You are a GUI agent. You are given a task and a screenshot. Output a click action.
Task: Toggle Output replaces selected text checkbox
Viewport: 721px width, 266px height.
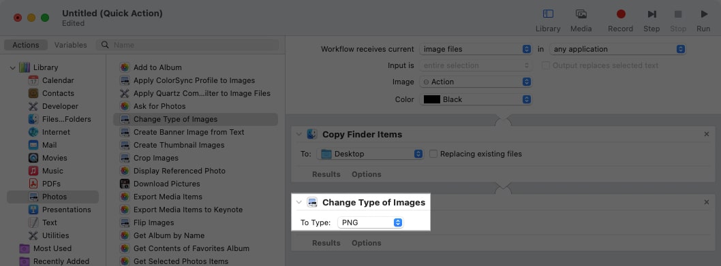point(545,65)
